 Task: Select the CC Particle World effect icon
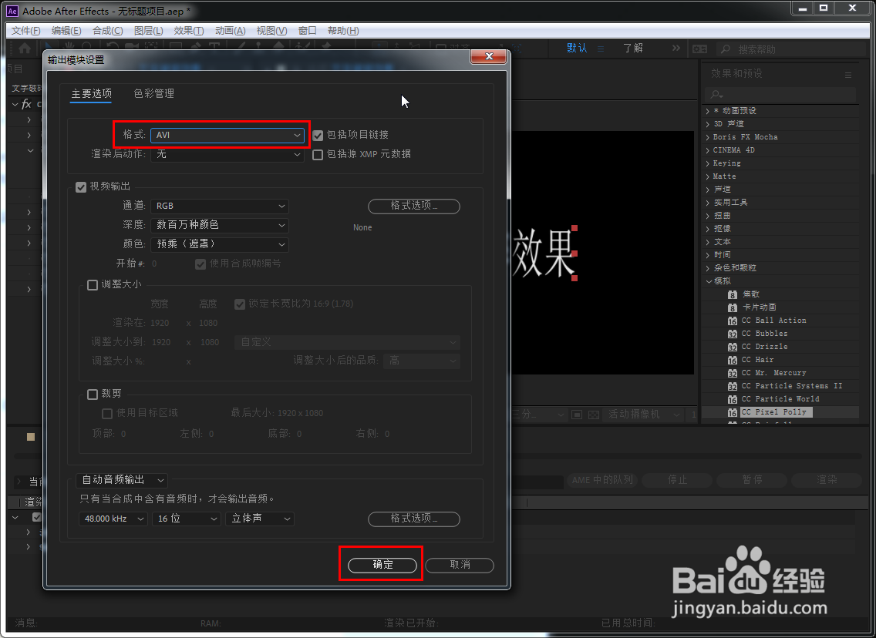(733, 399)
